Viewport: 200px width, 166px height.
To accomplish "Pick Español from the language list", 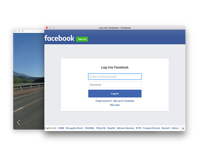I will (111, 128).
